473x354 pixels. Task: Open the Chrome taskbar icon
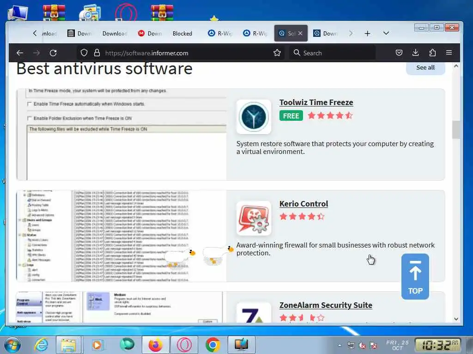coord(213,345)
